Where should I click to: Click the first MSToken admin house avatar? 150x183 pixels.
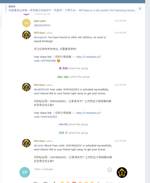click(x=26, y=35)
